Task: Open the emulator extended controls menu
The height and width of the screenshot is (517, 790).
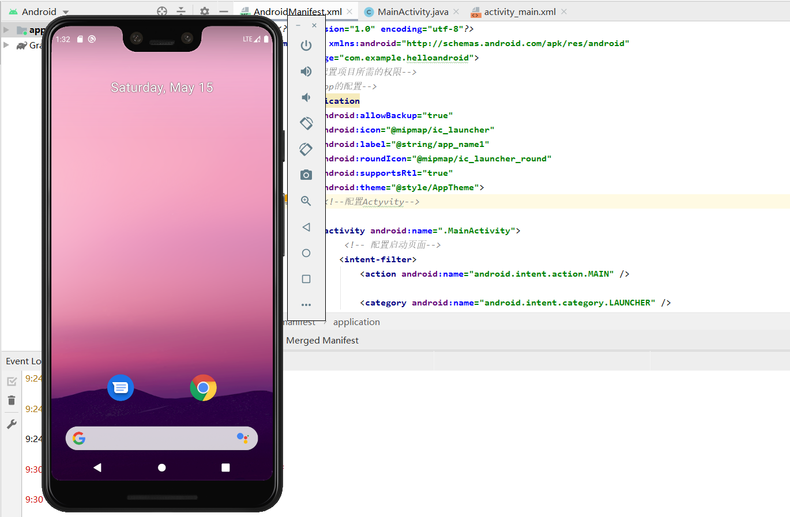Action: 306,304
